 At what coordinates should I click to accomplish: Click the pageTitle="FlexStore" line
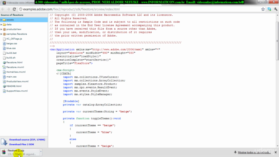tap(75, 63)
